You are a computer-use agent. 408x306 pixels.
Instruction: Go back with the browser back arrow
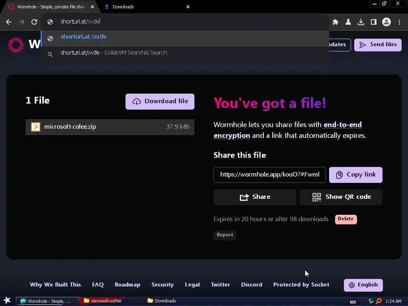coord(9,22)
